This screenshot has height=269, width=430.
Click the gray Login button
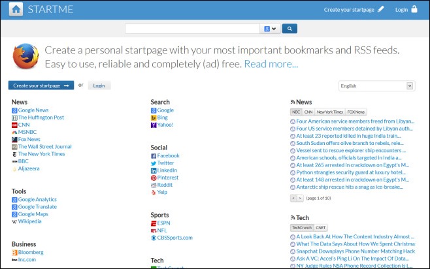[x=99, y=86]
